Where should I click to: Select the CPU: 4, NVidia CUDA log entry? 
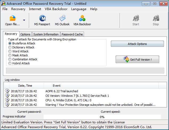click(x=85, y=100)
